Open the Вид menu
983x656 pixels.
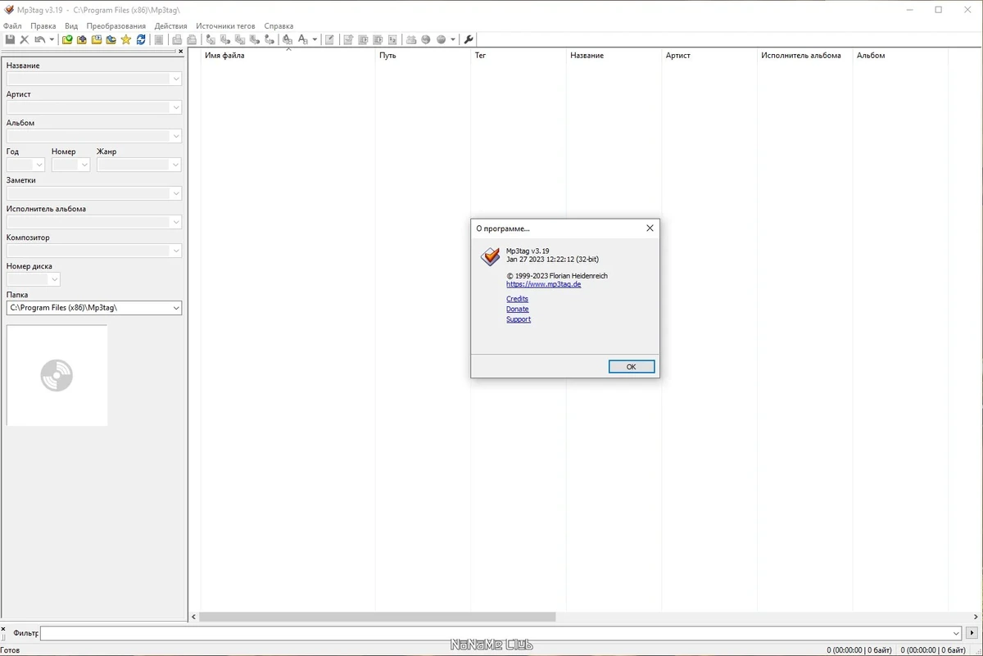(71, 26)
